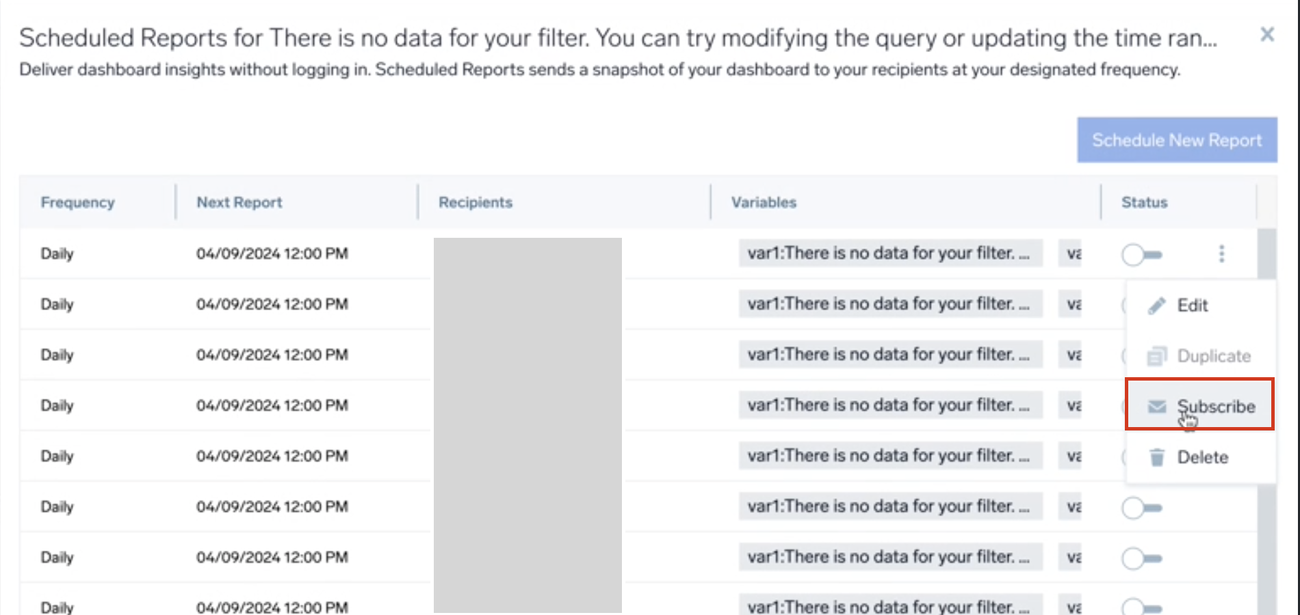1300x615 pixels.
Task: Select the Variables column header
Action: 764,202
